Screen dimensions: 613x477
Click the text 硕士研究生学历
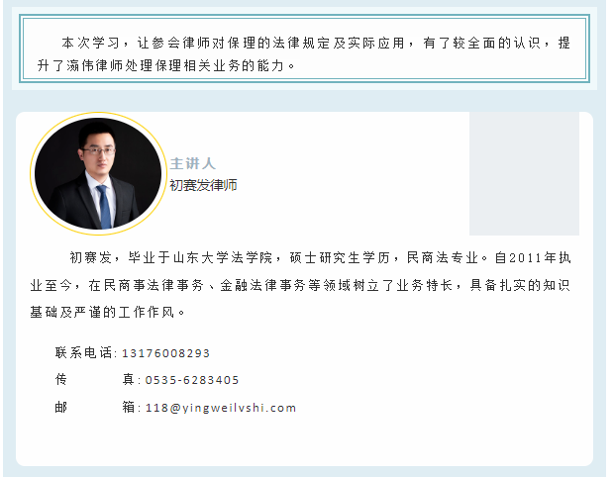click(x=340, y=258)
